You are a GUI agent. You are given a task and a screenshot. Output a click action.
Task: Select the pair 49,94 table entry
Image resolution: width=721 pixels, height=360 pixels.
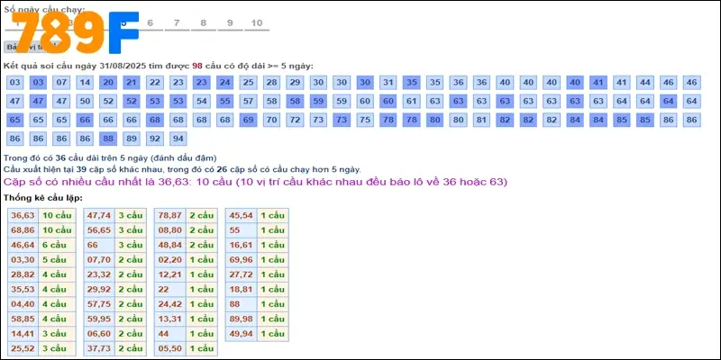[241, 333]
